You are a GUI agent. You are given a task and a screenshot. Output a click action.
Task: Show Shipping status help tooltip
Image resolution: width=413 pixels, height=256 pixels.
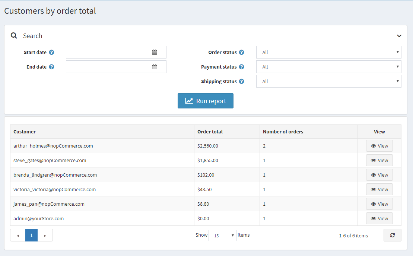(x=242, y=82)
